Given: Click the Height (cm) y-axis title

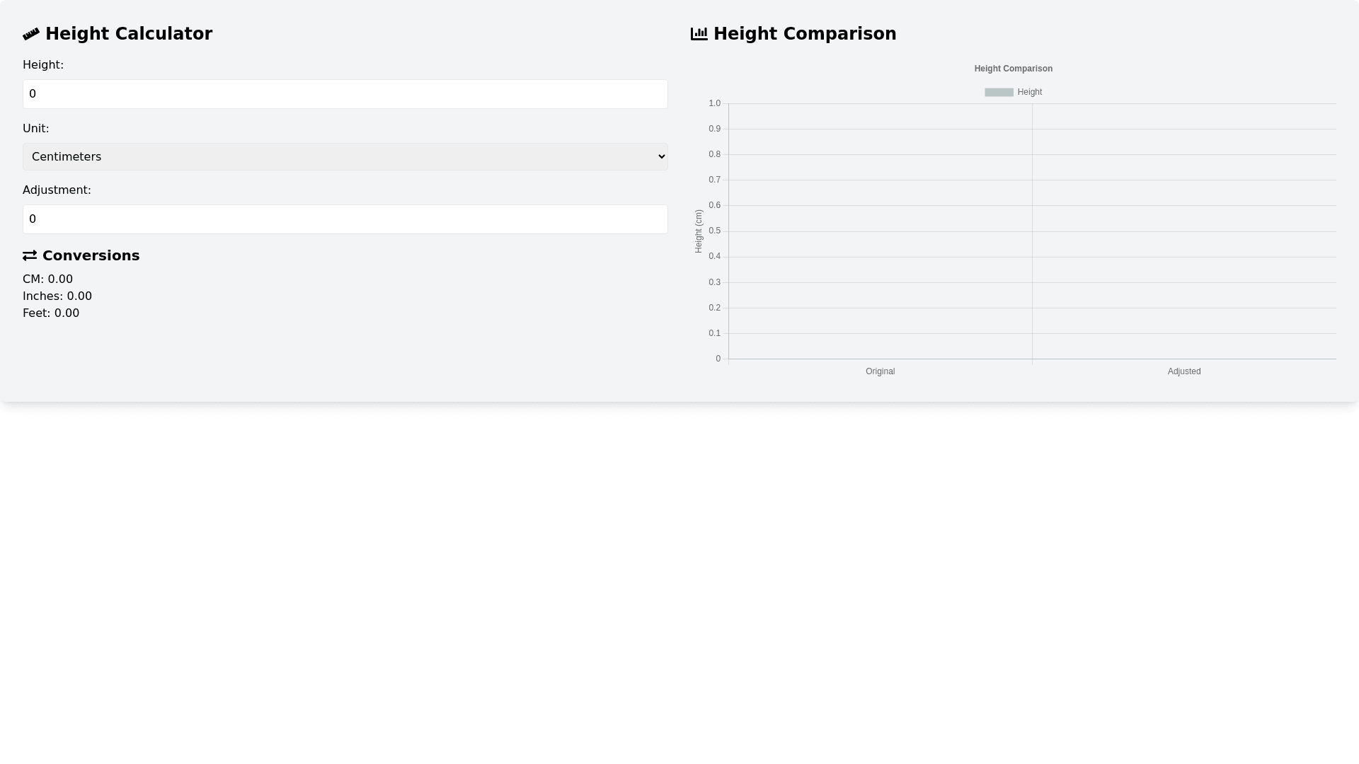Looking at the screenshot, I should click(699, 231).
